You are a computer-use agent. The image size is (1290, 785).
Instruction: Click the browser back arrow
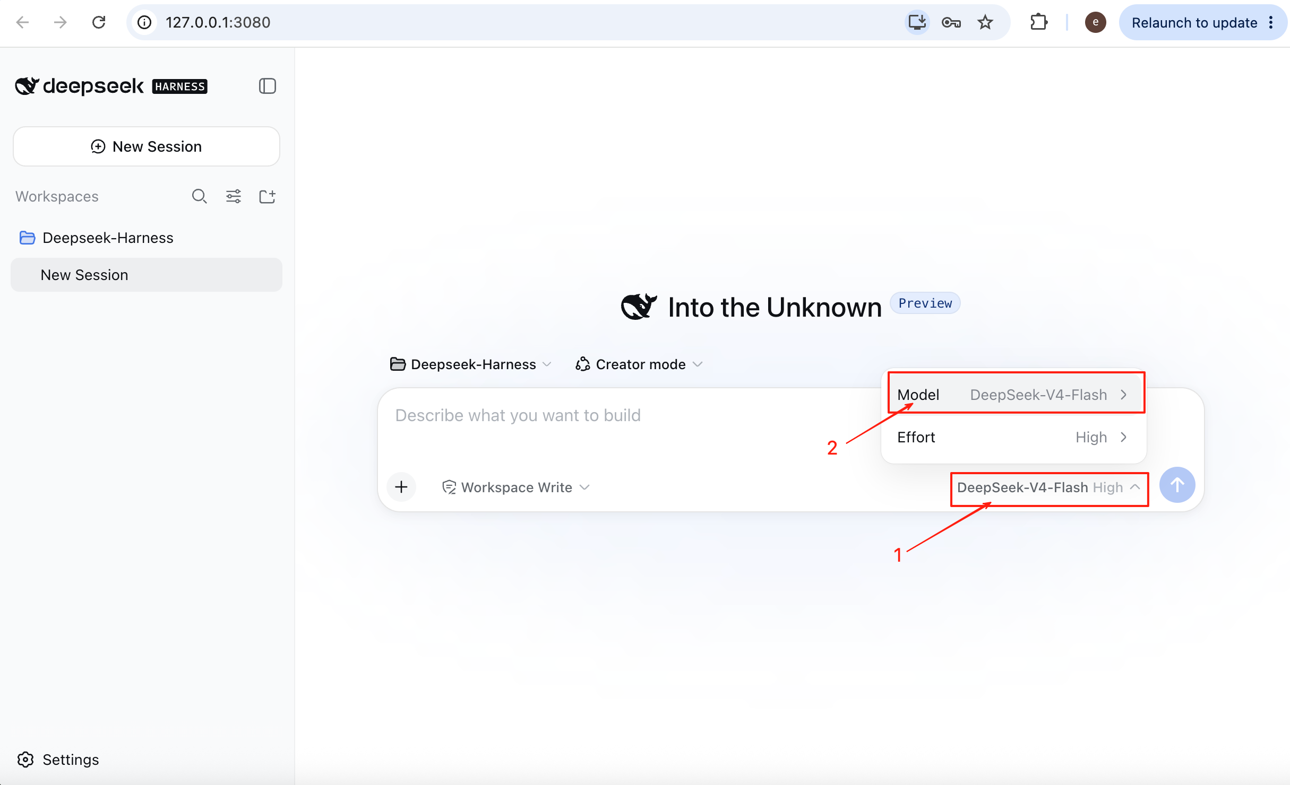point(22,22)
